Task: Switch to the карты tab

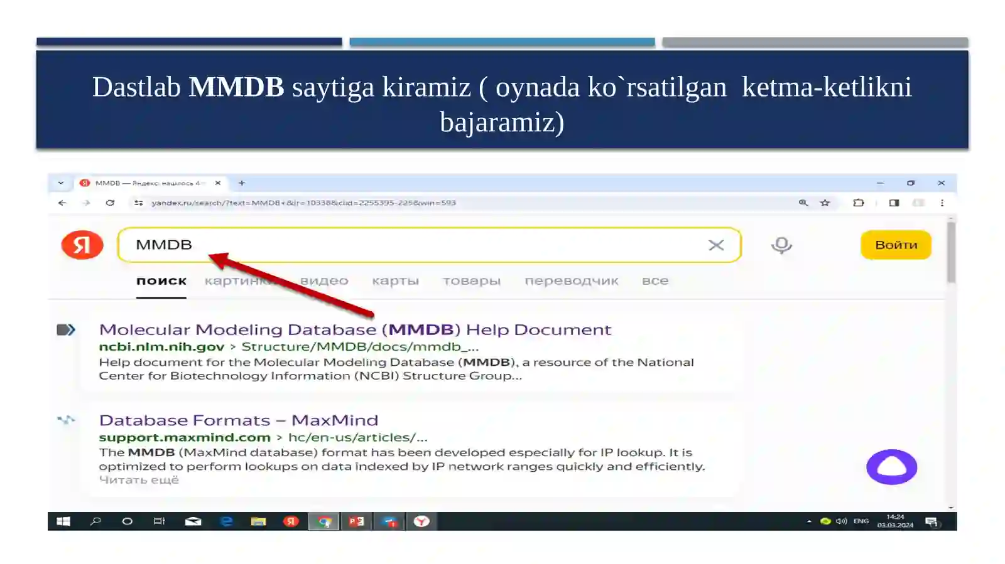Action: pyautogui.click(x=395, y=281)
